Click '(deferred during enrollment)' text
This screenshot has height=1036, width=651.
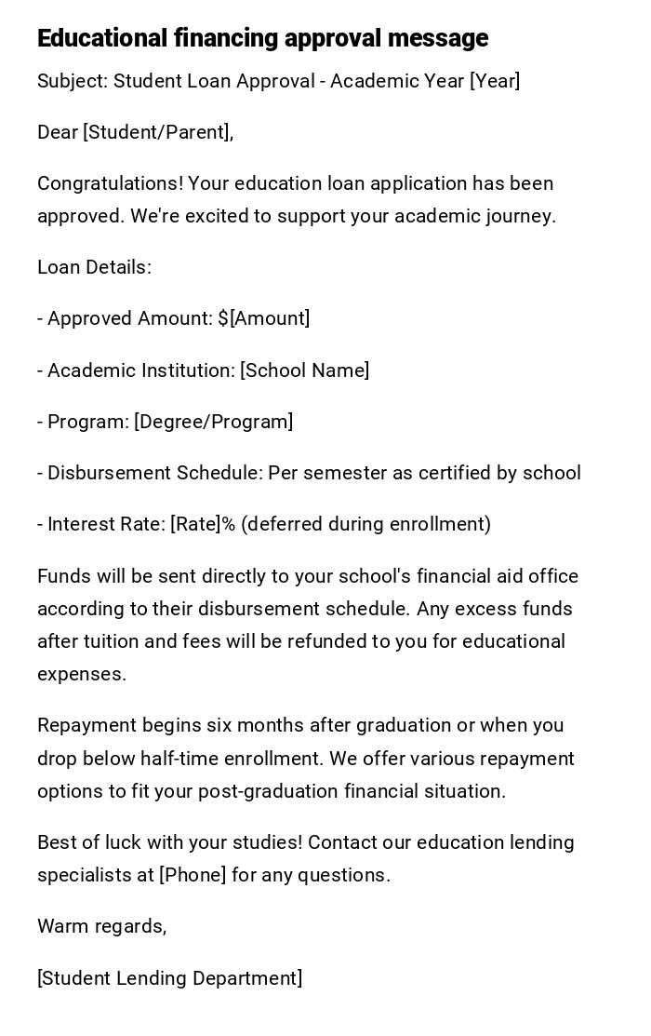pyautogui.click(x=365, y=524)
